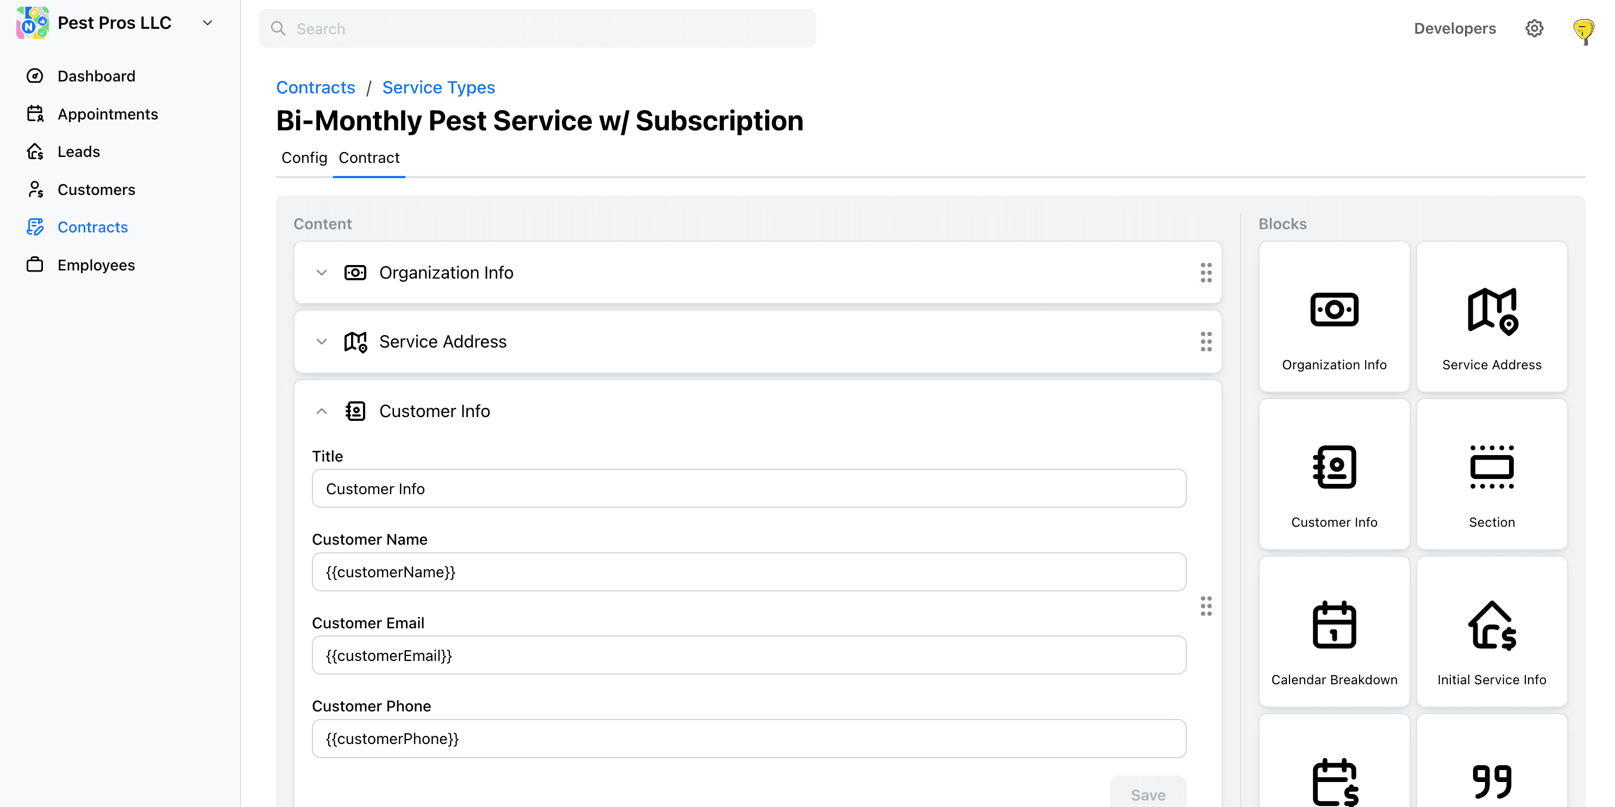Follow the Service Types breadcrumb link

pyautogui.click(x=438, y=87)
